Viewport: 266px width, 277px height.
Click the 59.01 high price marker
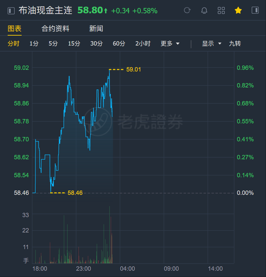(134, 69)
